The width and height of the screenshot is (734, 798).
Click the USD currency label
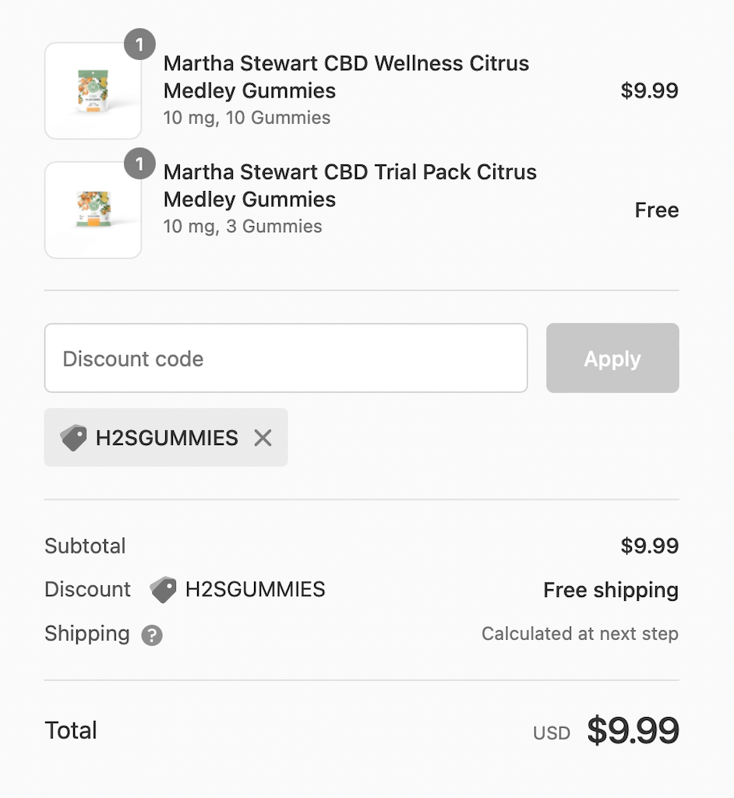click(551, 733)
